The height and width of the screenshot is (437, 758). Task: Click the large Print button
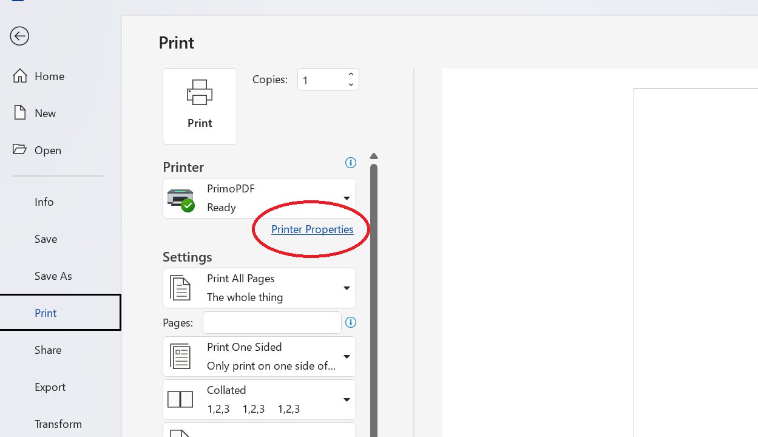200,106
